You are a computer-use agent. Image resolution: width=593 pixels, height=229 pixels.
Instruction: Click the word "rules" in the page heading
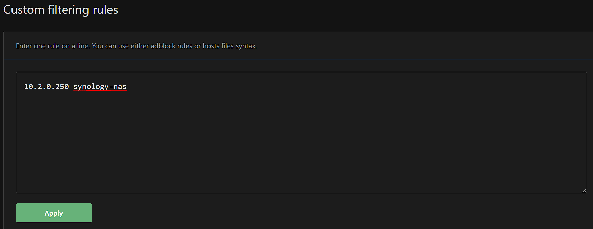coord(105,10)
